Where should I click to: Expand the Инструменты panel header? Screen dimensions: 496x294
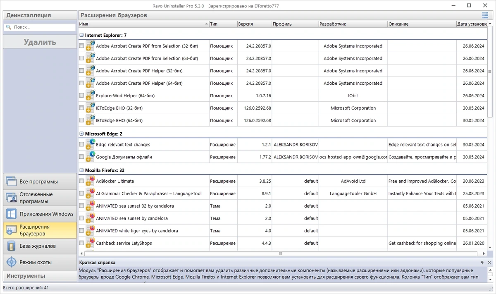tap(40, 276)
